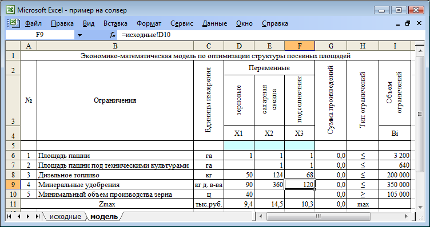Open the Правка menu
This screenshot has width=430, height=227.
click(x=62, y=23)
